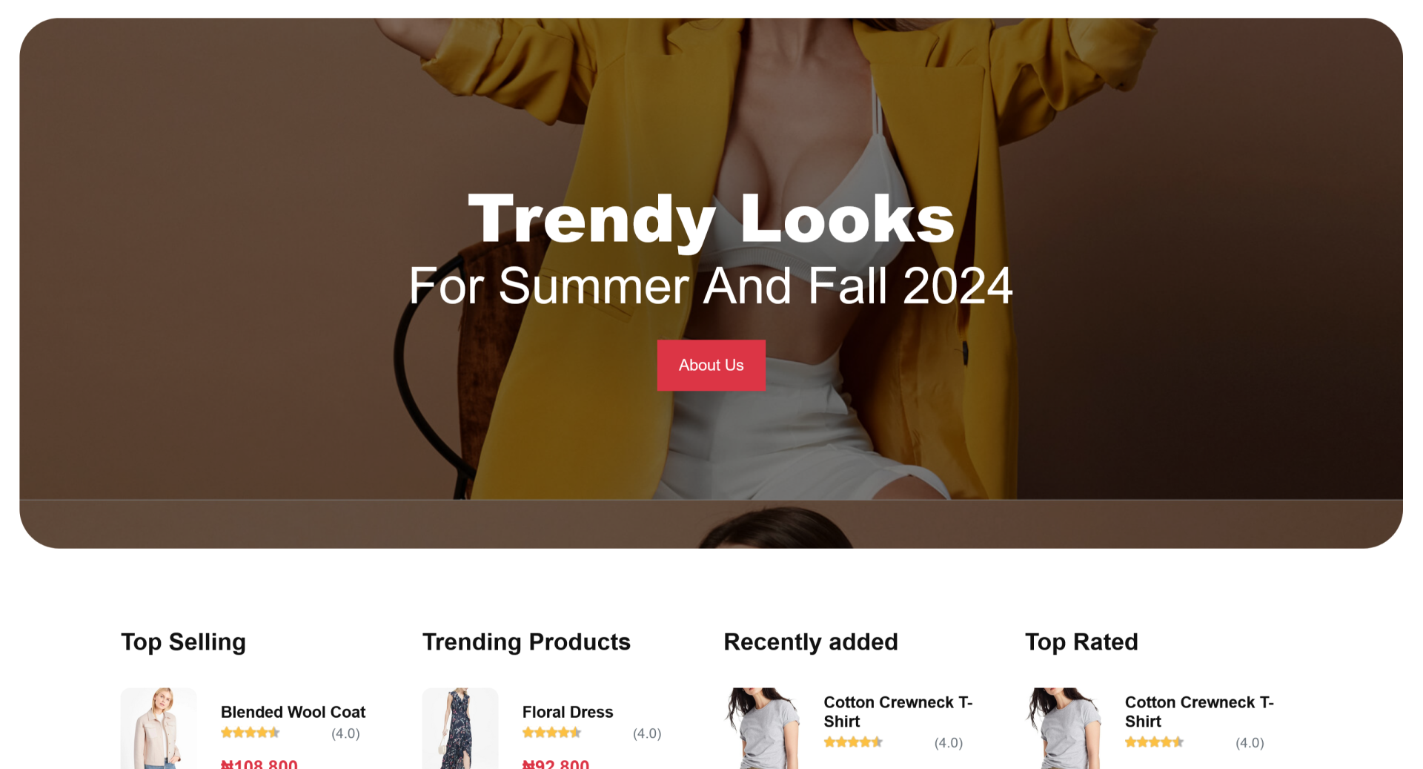Open the Blended Wool Coat product link
The width and height of the screenshot is (1423, 769).
point(293,712)
